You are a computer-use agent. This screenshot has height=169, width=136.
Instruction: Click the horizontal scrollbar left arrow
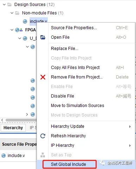click(2, 120)
